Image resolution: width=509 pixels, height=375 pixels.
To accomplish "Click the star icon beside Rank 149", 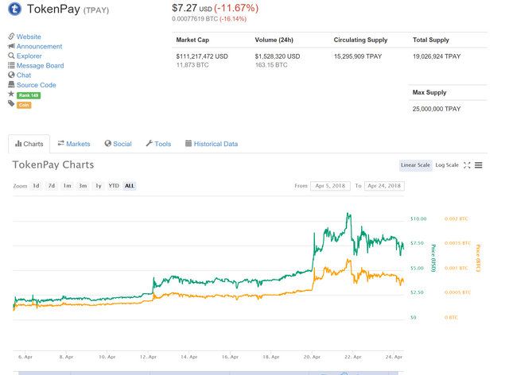I will [x=11, y=94].
